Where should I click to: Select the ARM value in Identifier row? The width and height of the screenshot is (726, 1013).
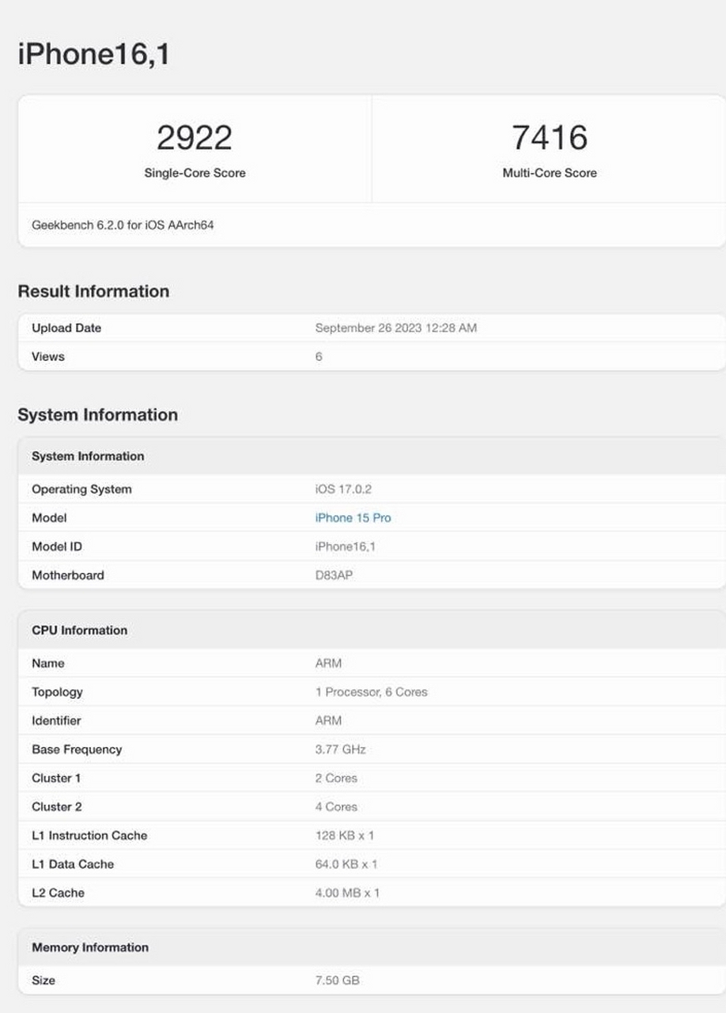(328, 720)
